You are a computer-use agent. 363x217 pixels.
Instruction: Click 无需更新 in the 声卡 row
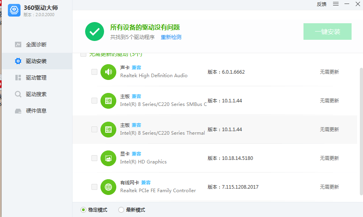click(x=329, y=72)
